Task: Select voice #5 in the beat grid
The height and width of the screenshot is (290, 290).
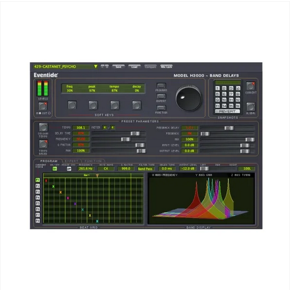Action: point(38,204)
